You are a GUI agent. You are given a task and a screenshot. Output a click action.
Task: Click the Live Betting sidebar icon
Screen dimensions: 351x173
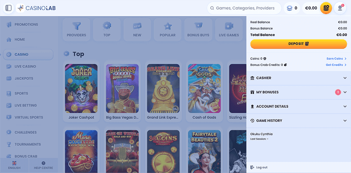[x=9, y=105]
